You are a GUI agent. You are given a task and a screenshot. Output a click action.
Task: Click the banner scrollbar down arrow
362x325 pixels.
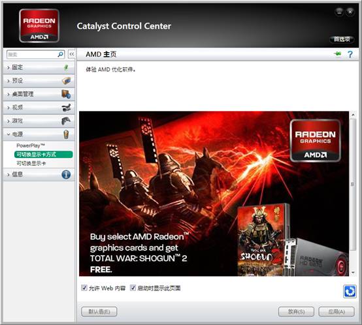tap(353, 273)
